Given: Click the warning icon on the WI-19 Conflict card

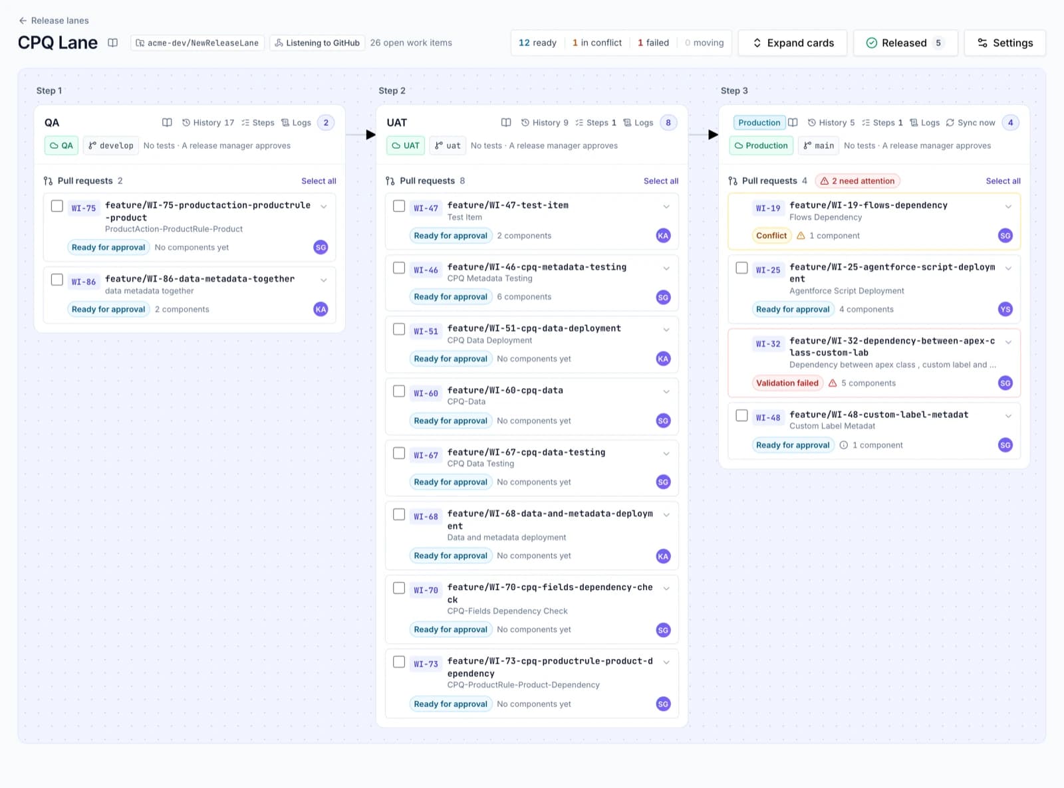Looking at the screenshot, I should click(x=801, y=235).
